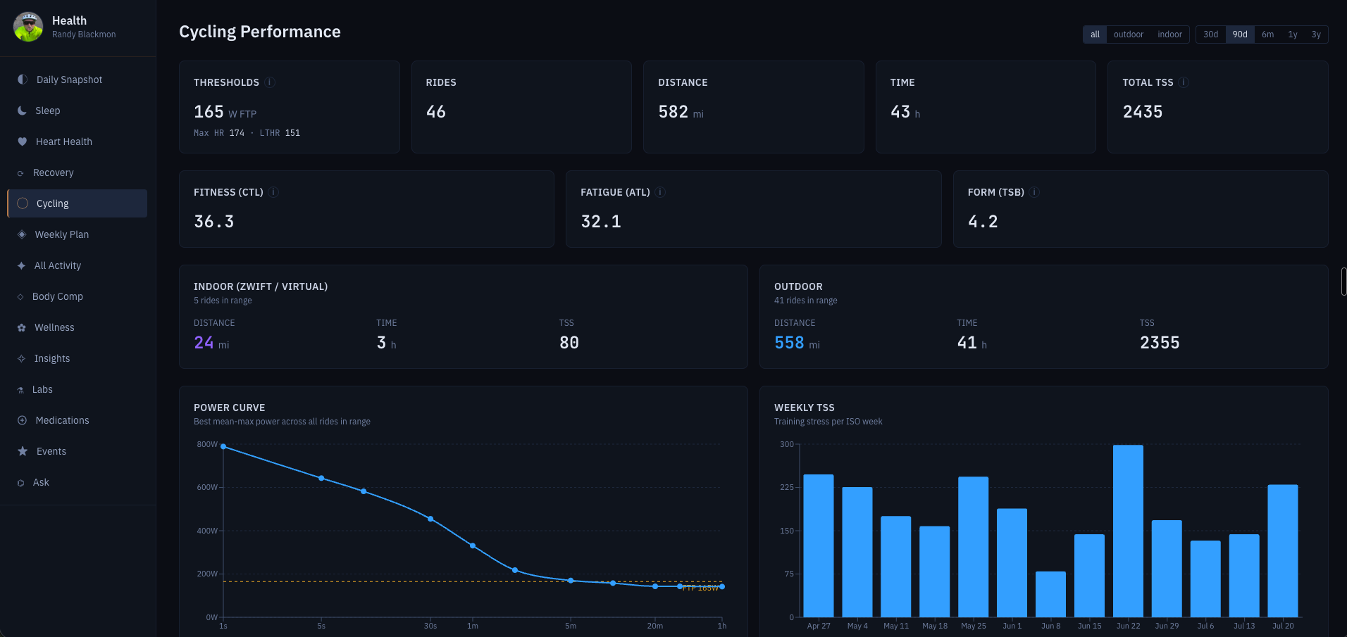This screenshot has width=1347, height=637.
Task: Navigate to All Activity
Action: 77,265
